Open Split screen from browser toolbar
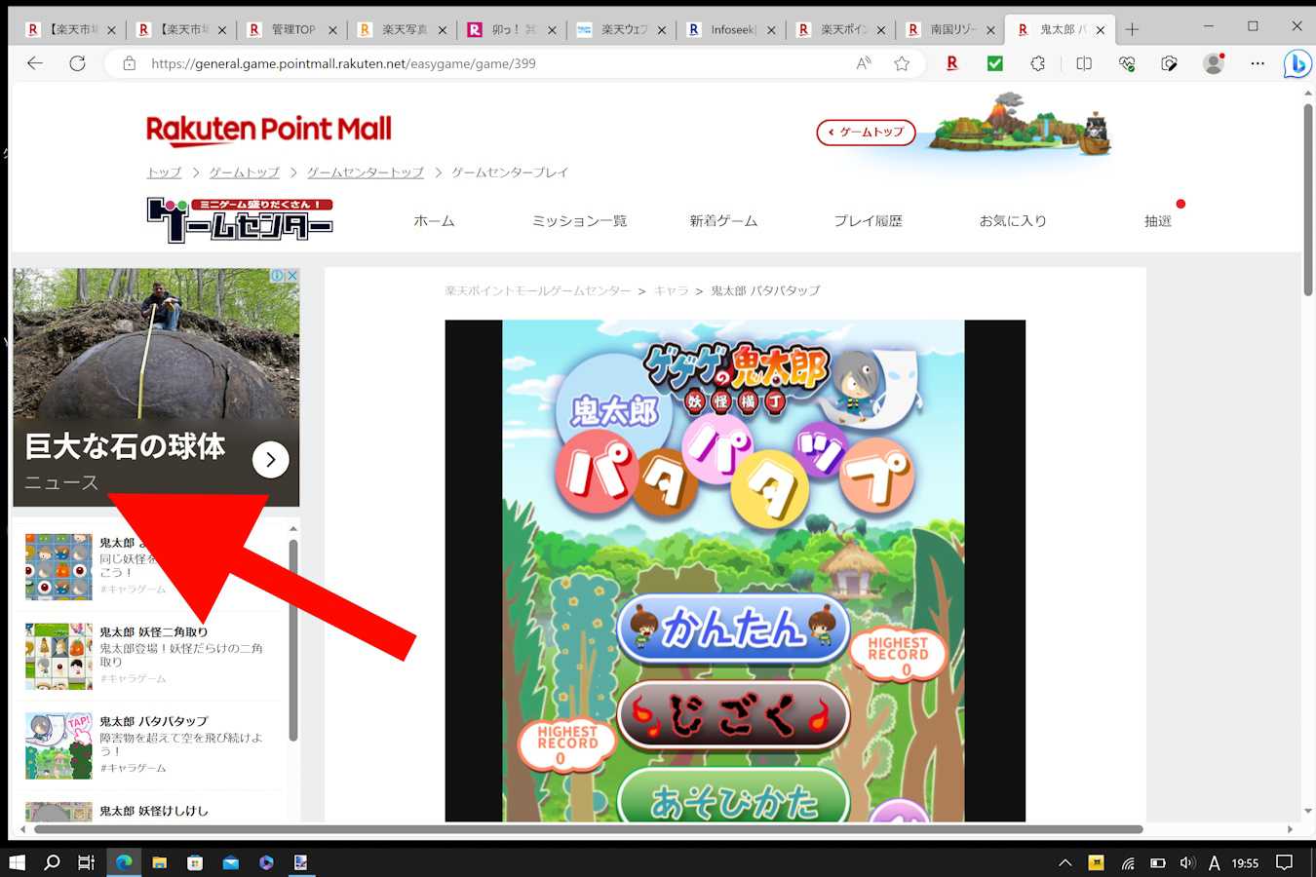The height and width of the screenshot is (877, 1316). point(1083,63)
